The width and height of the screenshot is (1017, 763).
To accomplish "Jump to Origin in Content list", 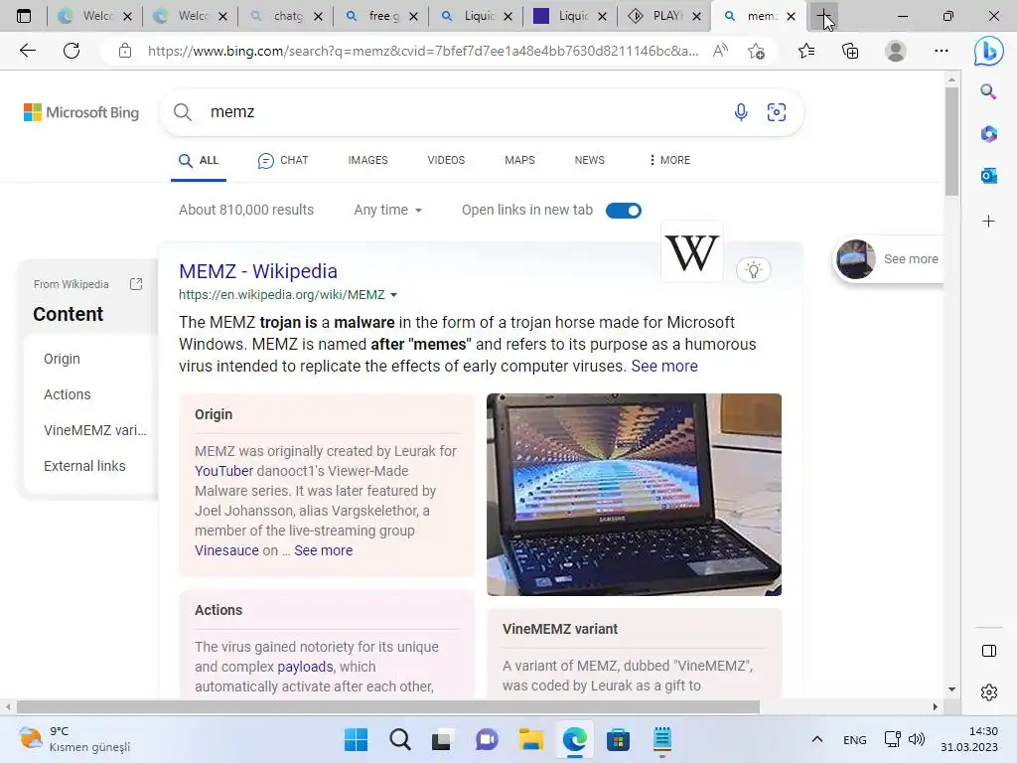I will coord(62,359).
